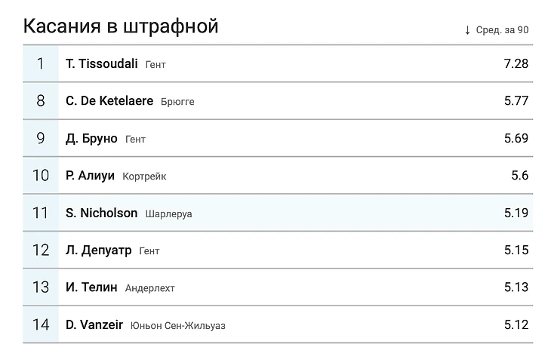The width and height of the screenshot is (551, 350).
Task: Open D. Vanzeir player profile
Action: (94, 325)
